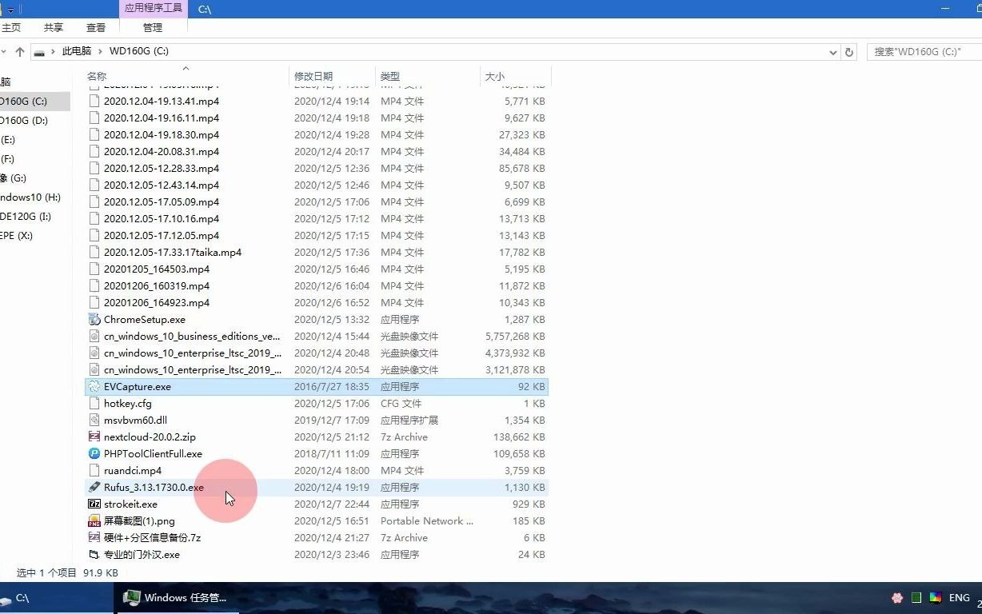
Task: Select ChromeSetup.exe in the file list
Action: pyautogui.click(x=144, y=319)
